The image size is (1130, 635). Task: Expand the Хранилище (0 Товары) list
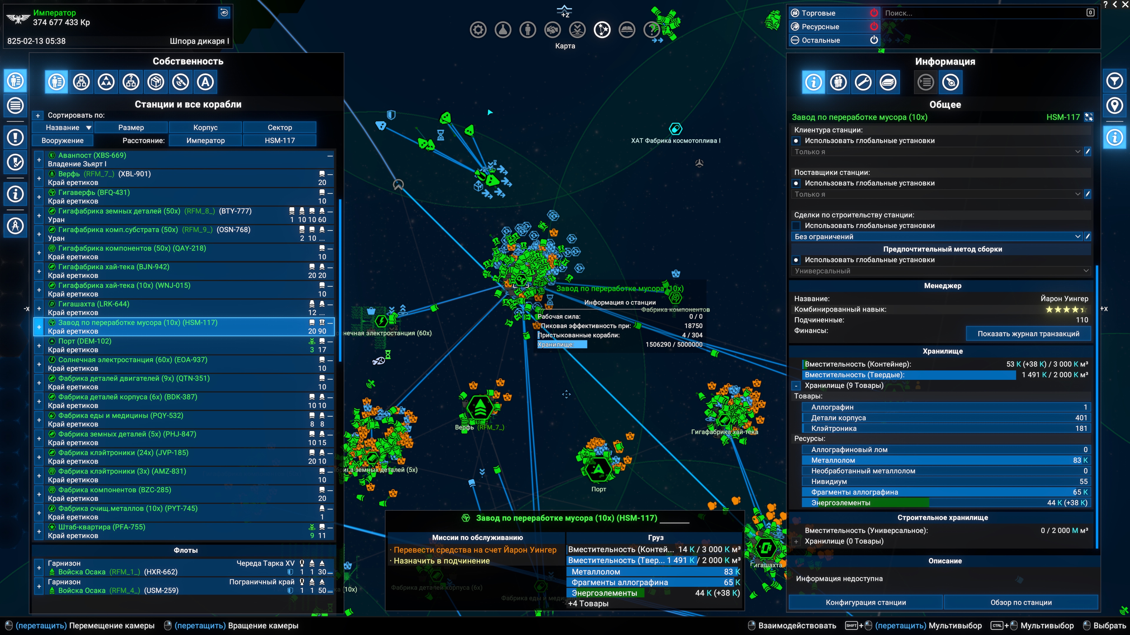796,541
